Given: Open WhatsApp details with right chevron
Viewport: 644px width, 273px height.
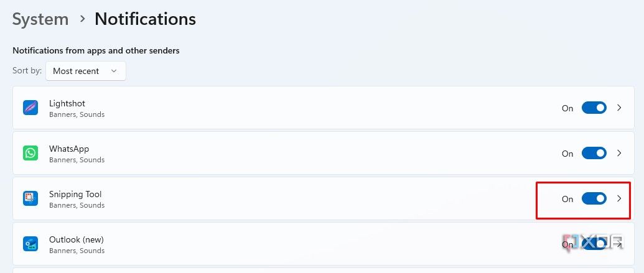Looking at the screenshot, I should pyautogui.click(x=619, y=153).
